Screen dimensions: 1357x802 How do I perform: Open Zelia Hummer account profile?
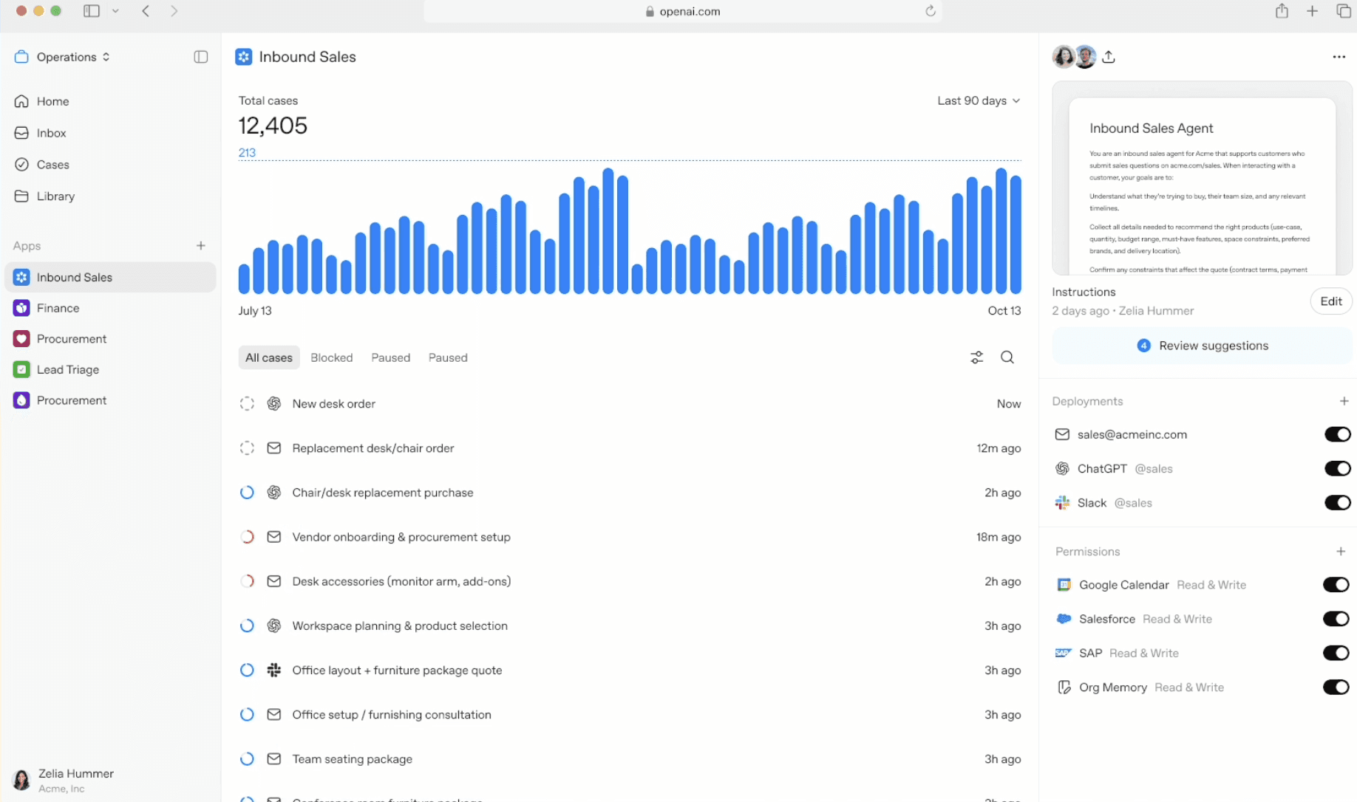pyautogui.click(x=64, y=780)
